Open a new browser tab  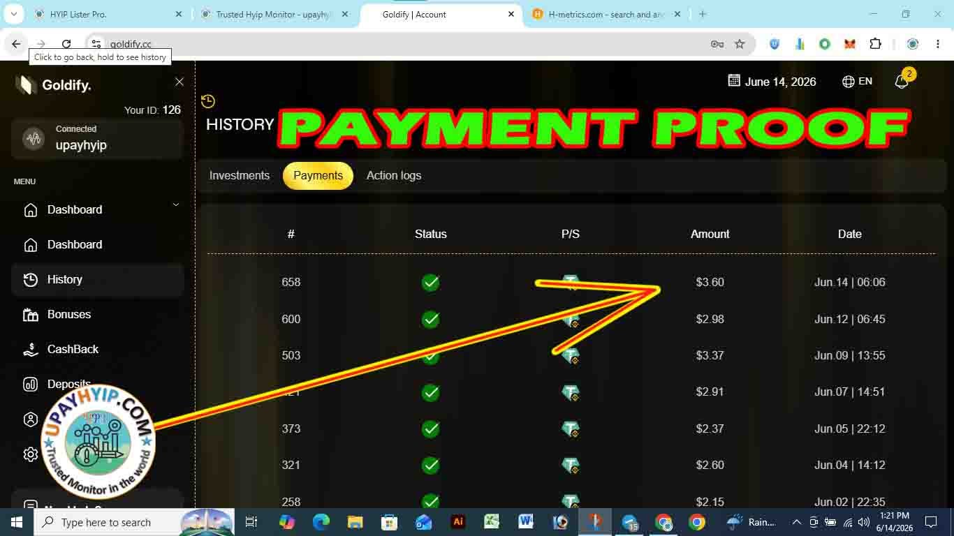[x=703, y=14]
